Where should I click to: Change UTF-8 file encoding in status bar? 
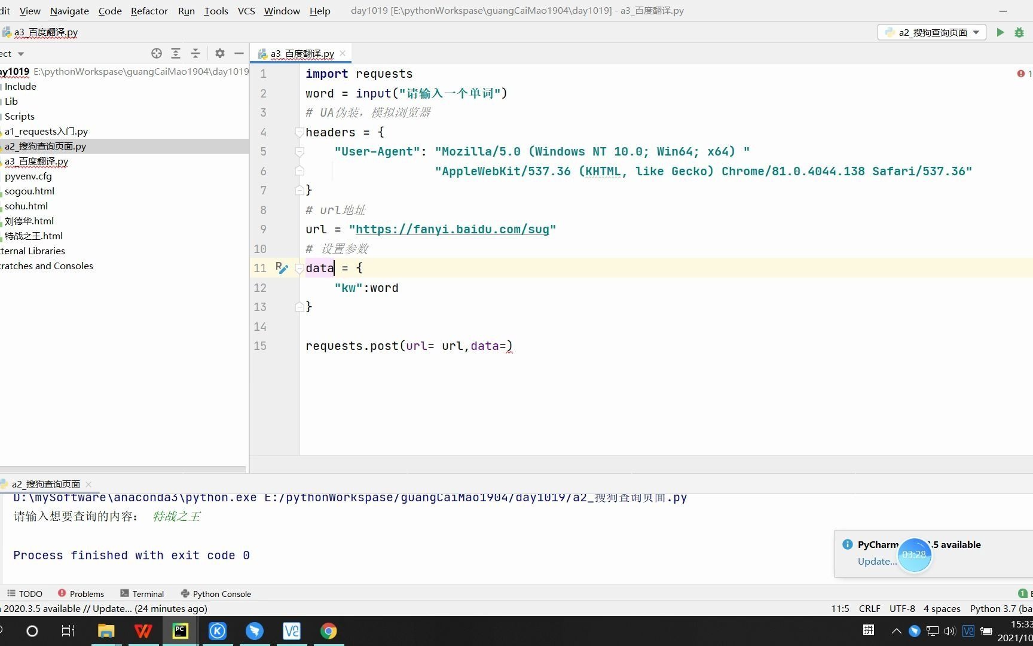pos(902,608)
